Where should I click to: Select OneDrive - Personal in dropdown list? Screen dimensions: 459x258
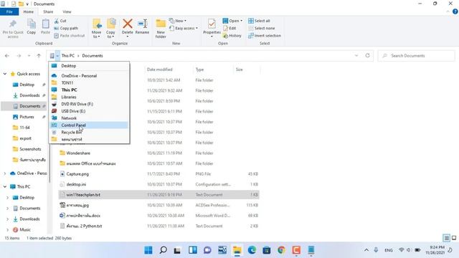coord(89,76)
